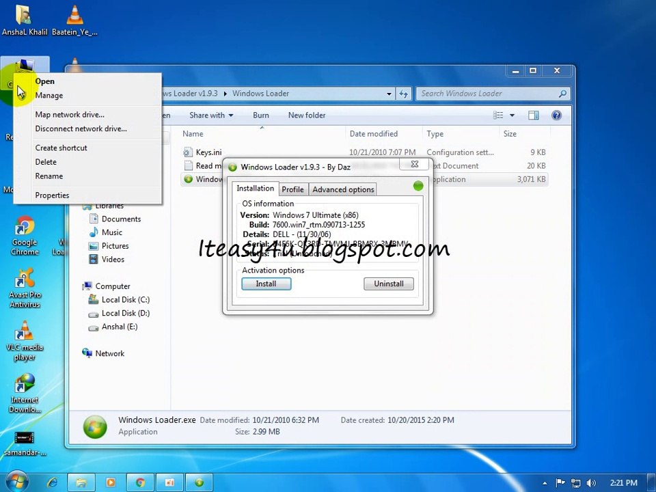Screen dimensions: 656x492
Task: Open the volume speaker tray icon
Action: (591, 483)
